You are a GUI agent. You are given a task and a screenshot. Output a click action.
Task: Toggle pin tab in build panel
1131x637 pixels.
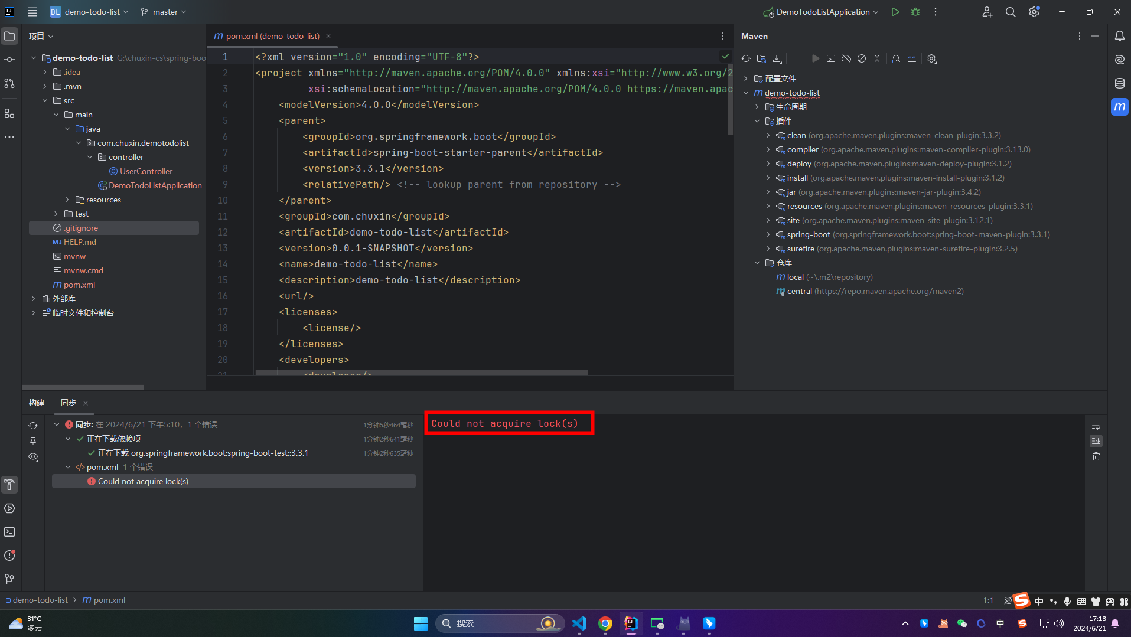(x=33, y=441)
